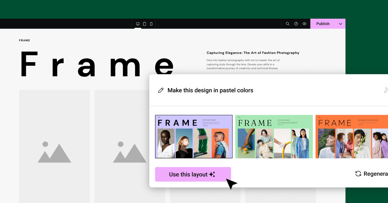The height and width of the screenshot is (203, 388).
Task: Click the refresh icon next to Regenerate
Action: 358,174
